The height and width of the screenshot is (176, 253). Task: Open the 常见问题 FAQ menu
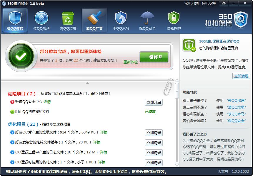point(192,4)
